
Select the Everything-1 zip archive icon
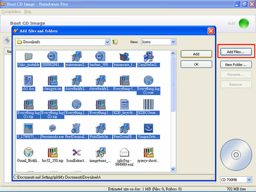click(125, 80)
